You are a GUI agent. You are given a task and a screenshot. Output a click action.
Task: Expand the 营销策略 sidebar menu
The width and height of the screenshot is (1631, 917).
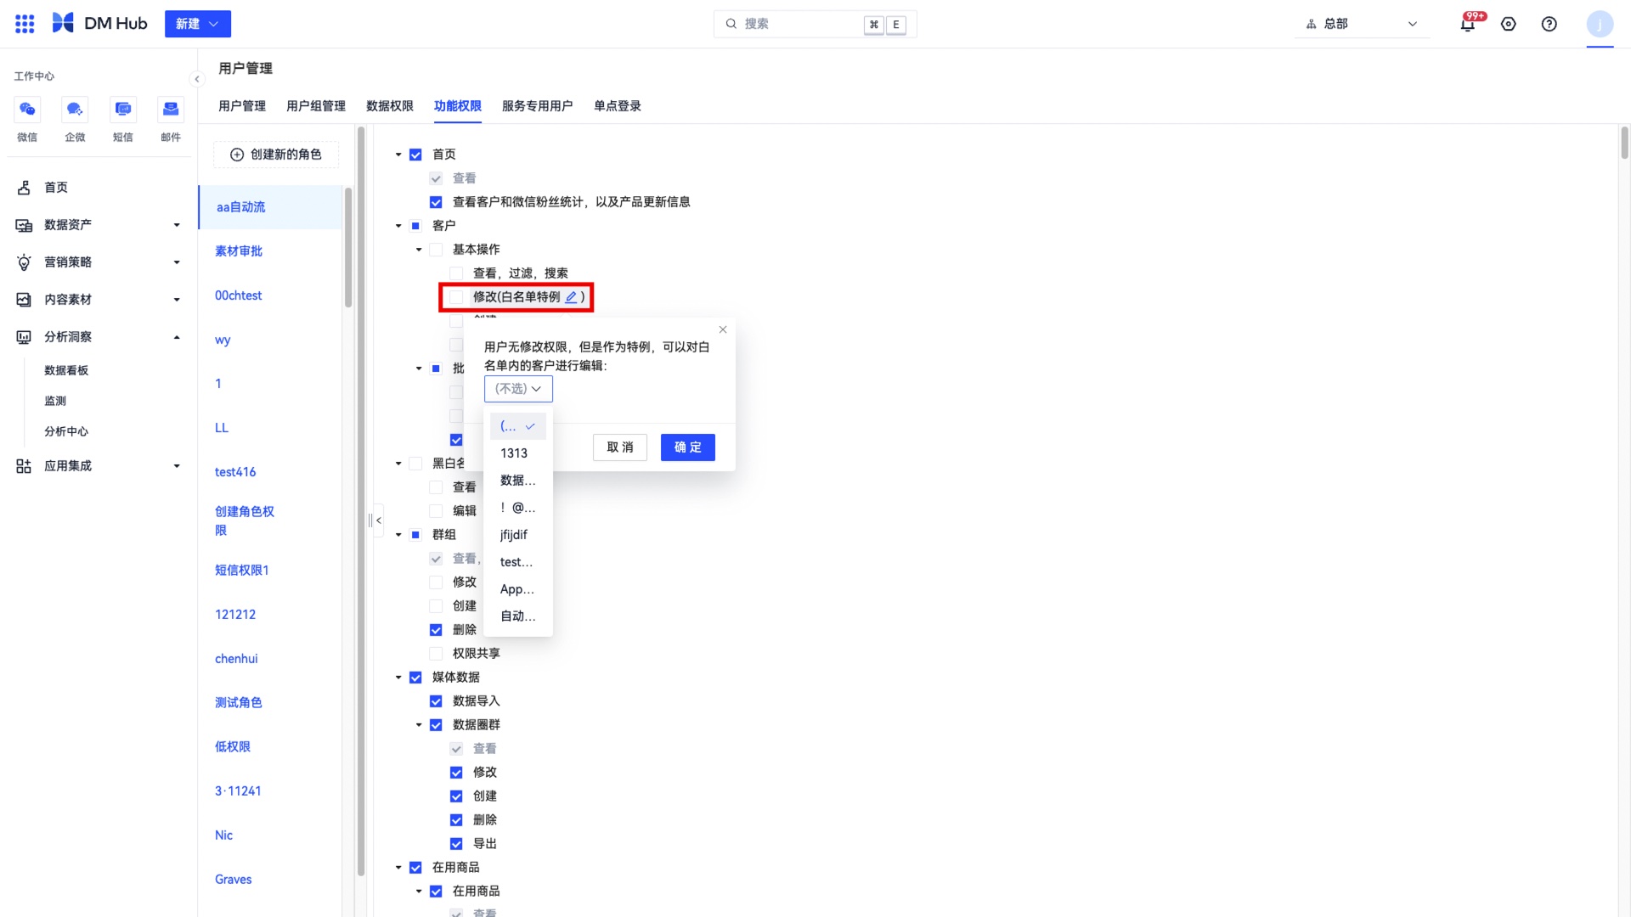tap(99, 262)
